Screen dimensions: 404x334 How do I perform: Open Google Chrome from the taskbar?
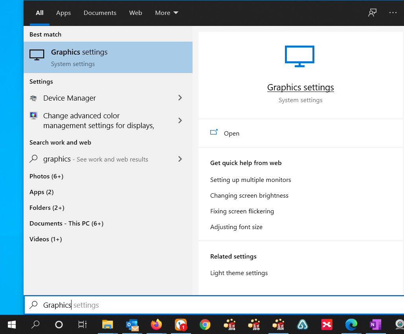pyautogui.click(x=205, y=325)
